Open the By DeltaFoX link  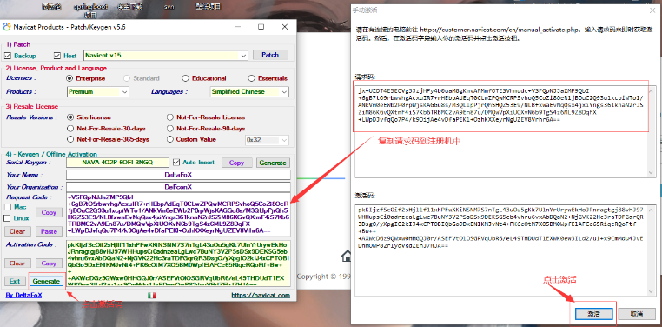coord(23,296)
